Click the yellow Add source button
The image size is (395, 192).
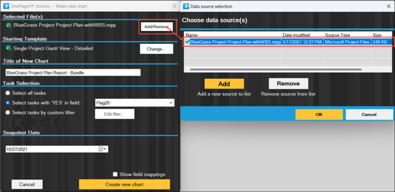pos(224,83)
